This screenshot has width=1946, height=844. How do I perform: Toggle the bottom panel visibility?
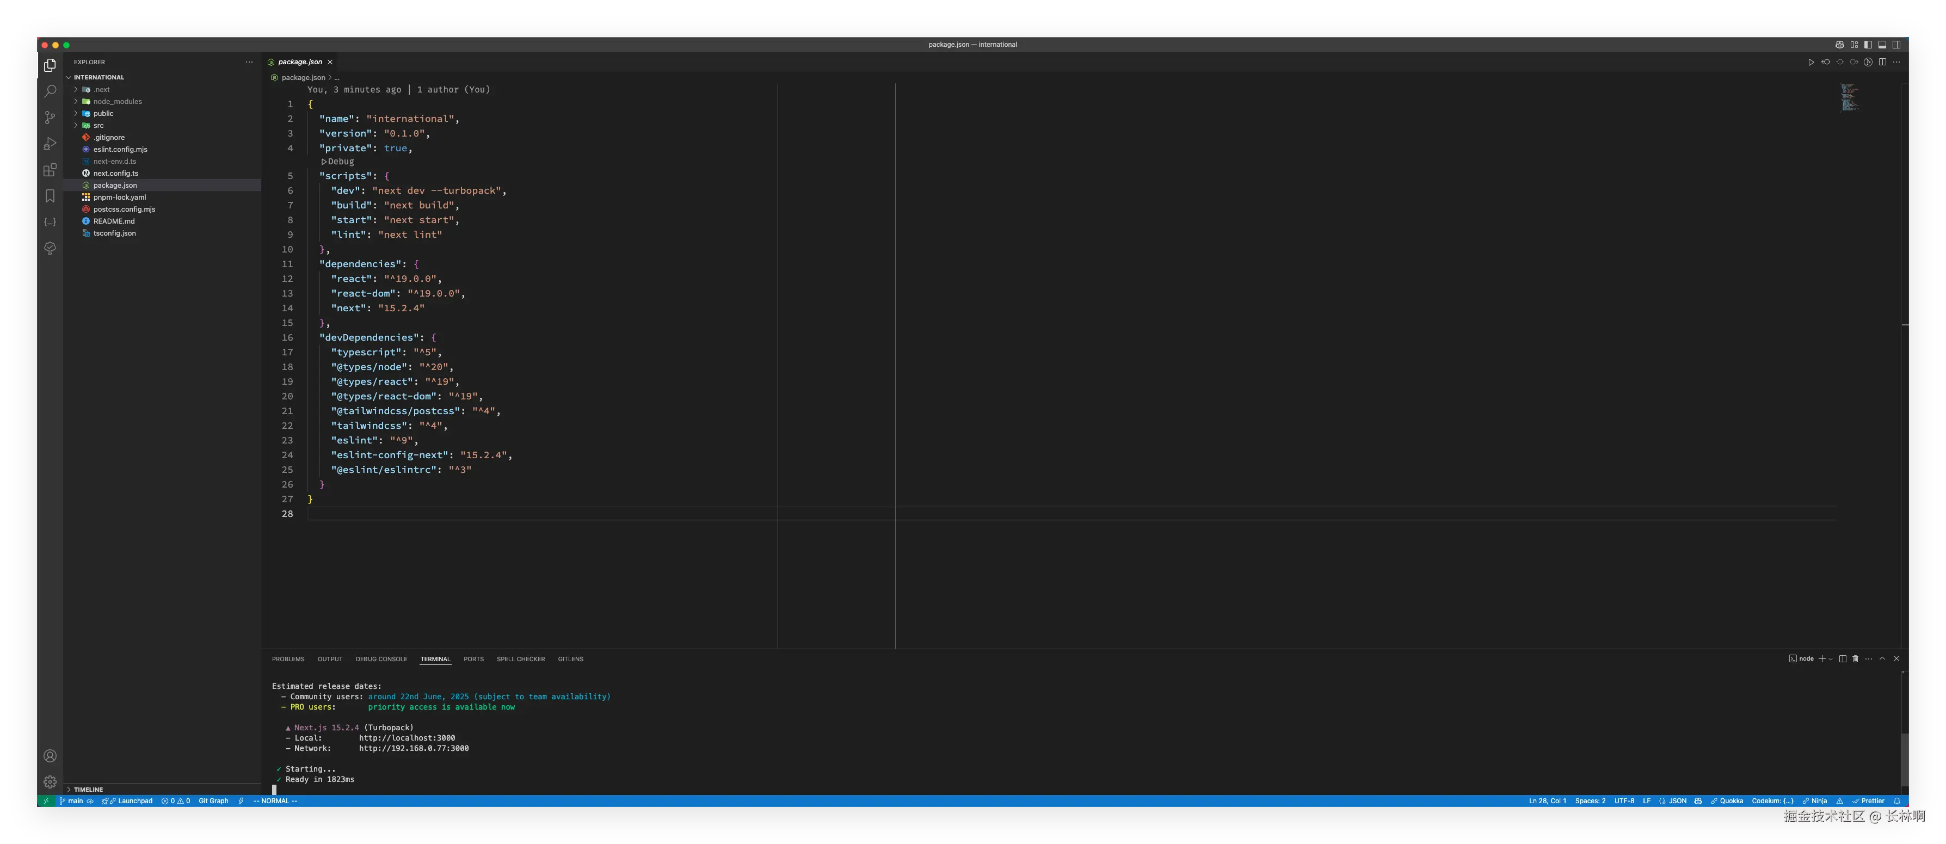[1882, 45]
